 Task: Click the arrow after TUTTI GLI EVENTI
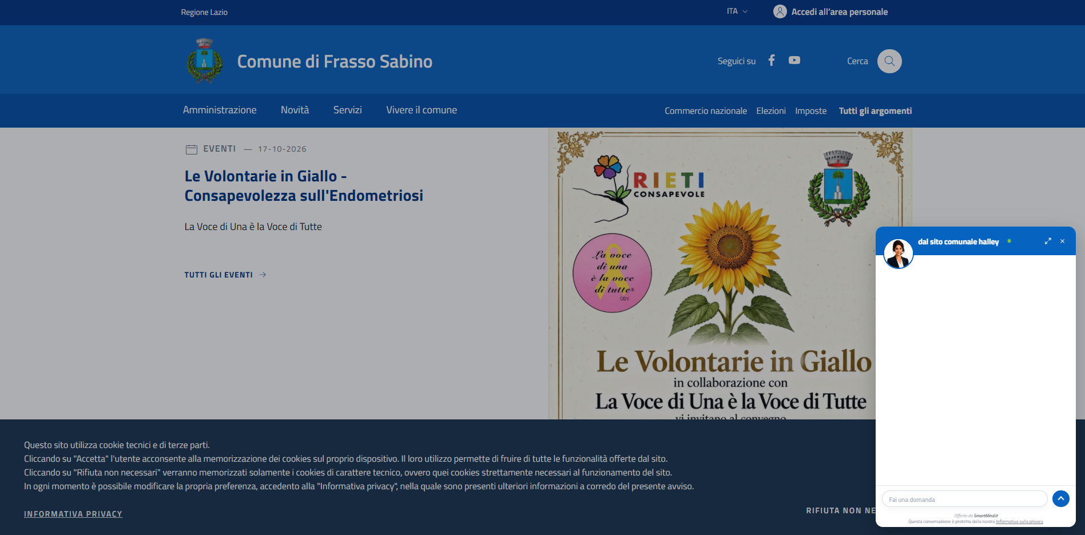(263, 275)
